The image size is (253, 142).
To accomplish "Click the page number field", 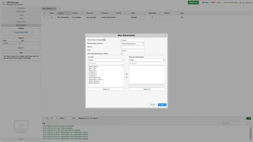I will click(68, 118).
